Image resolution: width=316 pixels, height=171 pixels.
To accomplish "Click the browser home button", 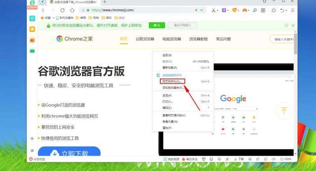I will (x=73, y=10).
